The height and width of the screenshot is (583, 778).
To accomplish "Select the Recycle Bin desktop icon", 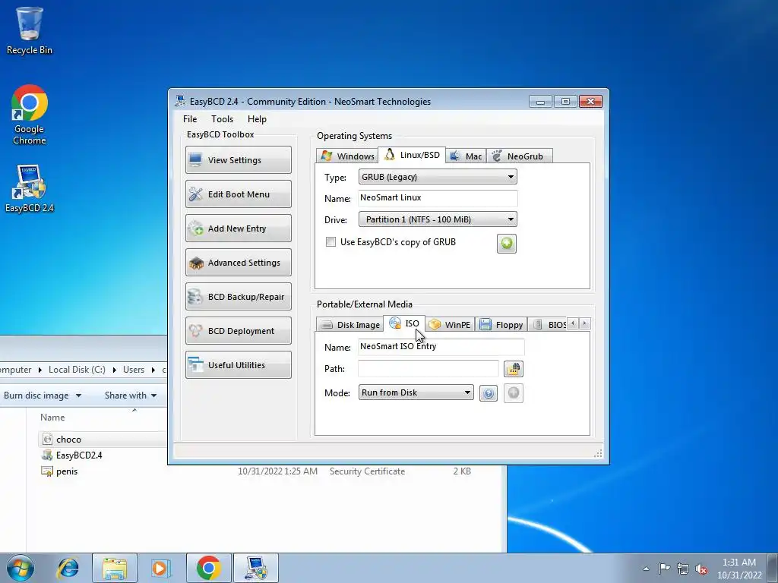I will tap(30, 30).
